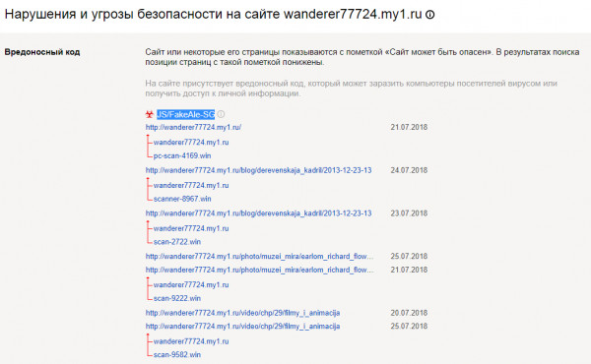The height and width of the screenshot is (364, 591).
Task: Click the grey text about вредоносный код на сайте
Action: (x=352, y=89)
